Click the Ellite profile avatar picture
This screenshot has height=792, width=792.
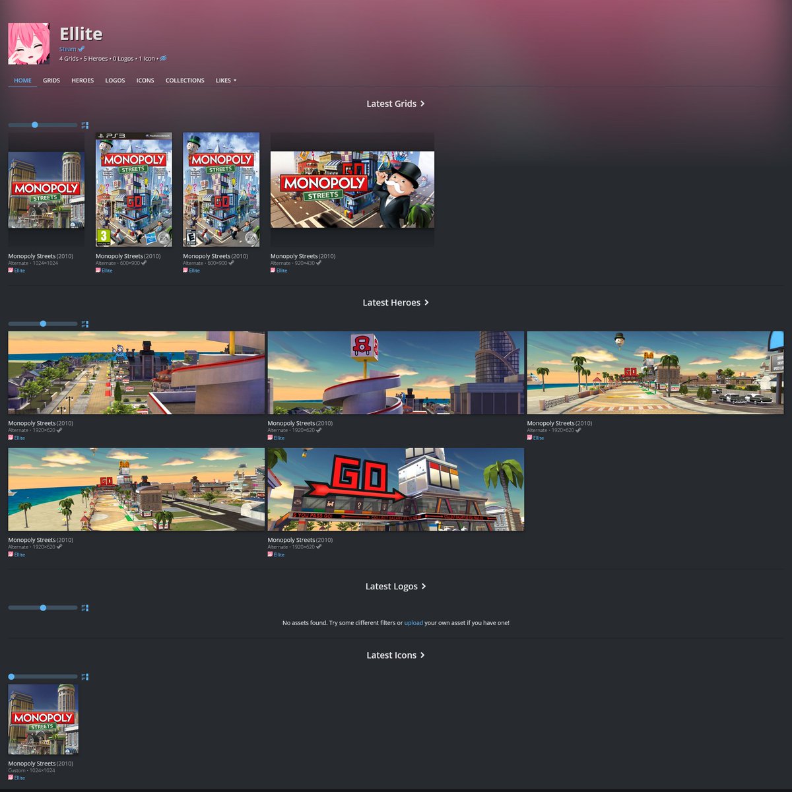pyautogui.click(x=30, y=44)
